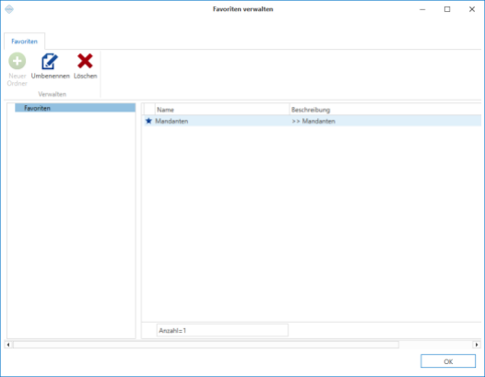This screenshot has width=485, height=377.
Task: Click the star icon beside Mandanten
Action: [x=148, y=121]
